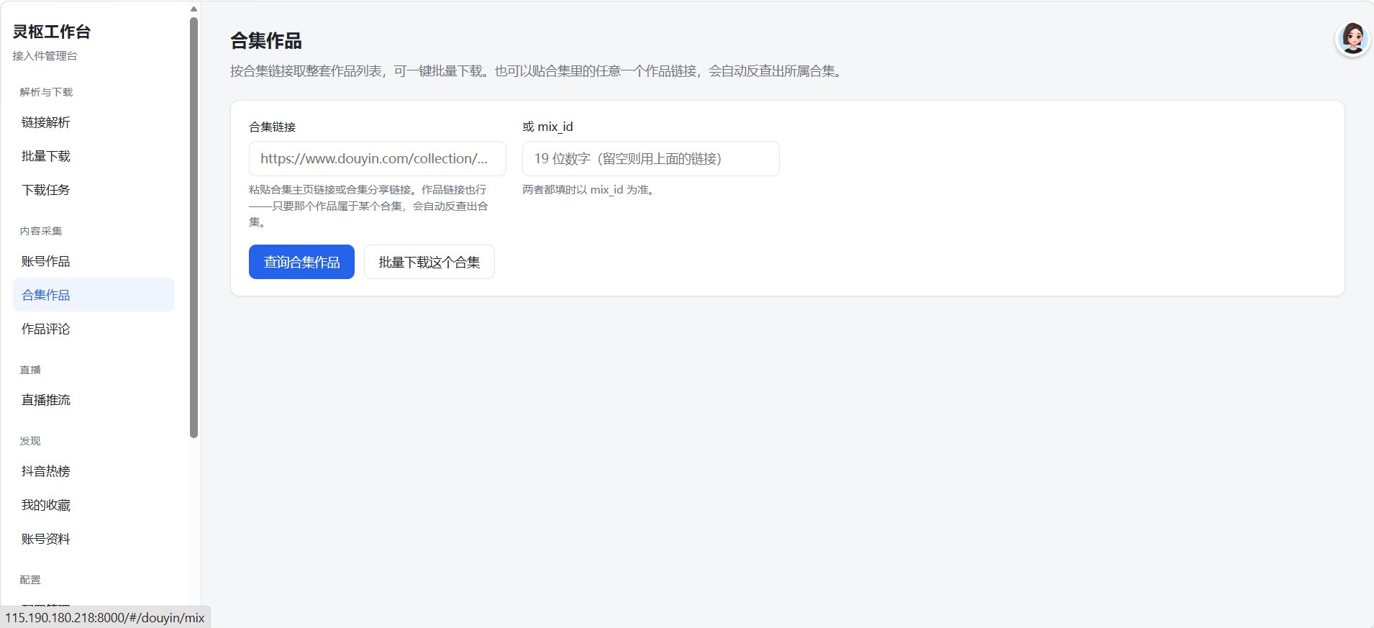Click the 查询合集作品 button
Image resolution: width=1374 pixels, height=628 pixels.
301,262
